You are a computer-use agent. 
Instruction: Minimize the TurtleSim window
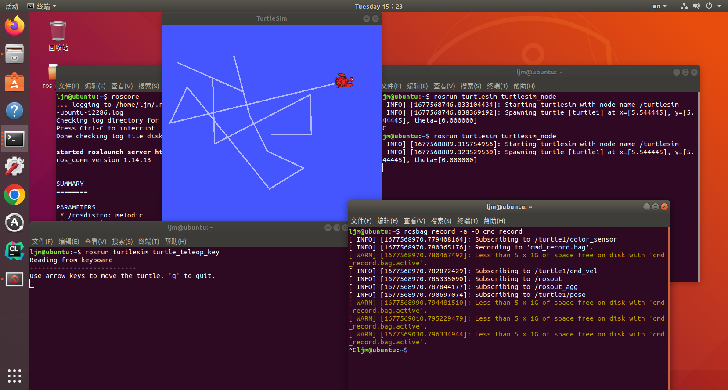click(x=367, y=18)
